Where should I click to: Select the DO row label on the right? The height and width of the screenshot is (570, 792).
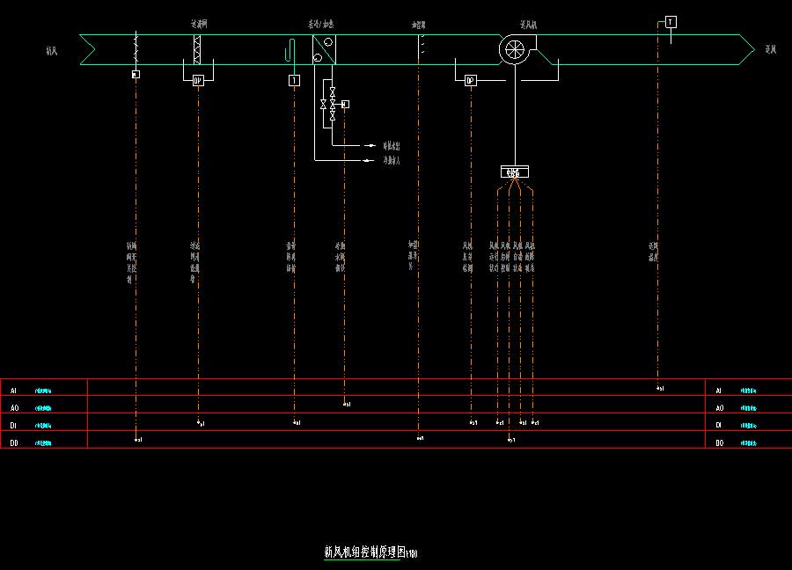pos(719,443)
